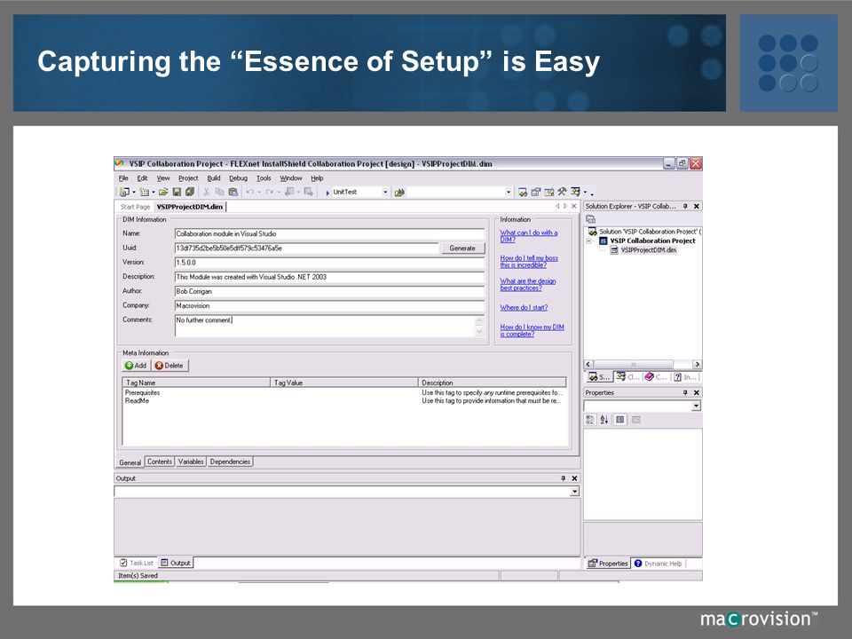Open the Build menu
Viewport: 852px width, 639px height.
coord(214,178)
